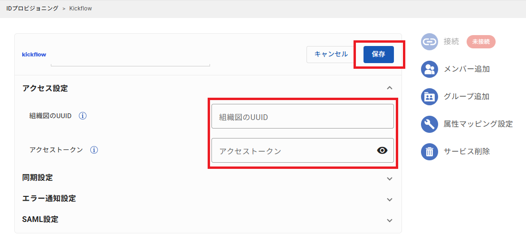The image size is (526, 240).
Task: Click the 同期設定 section heading
Action: click(37, 178)
